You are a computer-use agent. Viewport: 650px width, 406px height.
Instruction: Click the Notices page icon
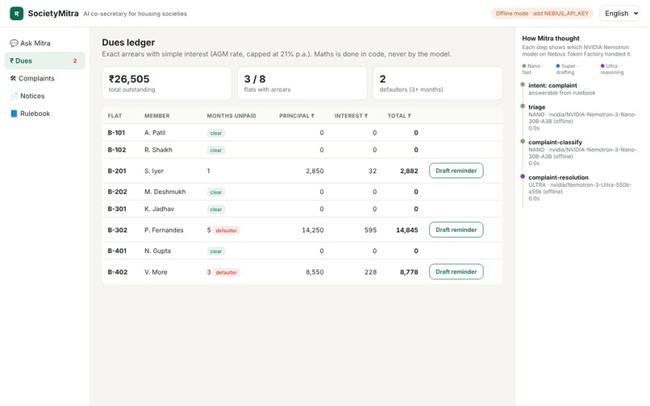coord(14,96)
